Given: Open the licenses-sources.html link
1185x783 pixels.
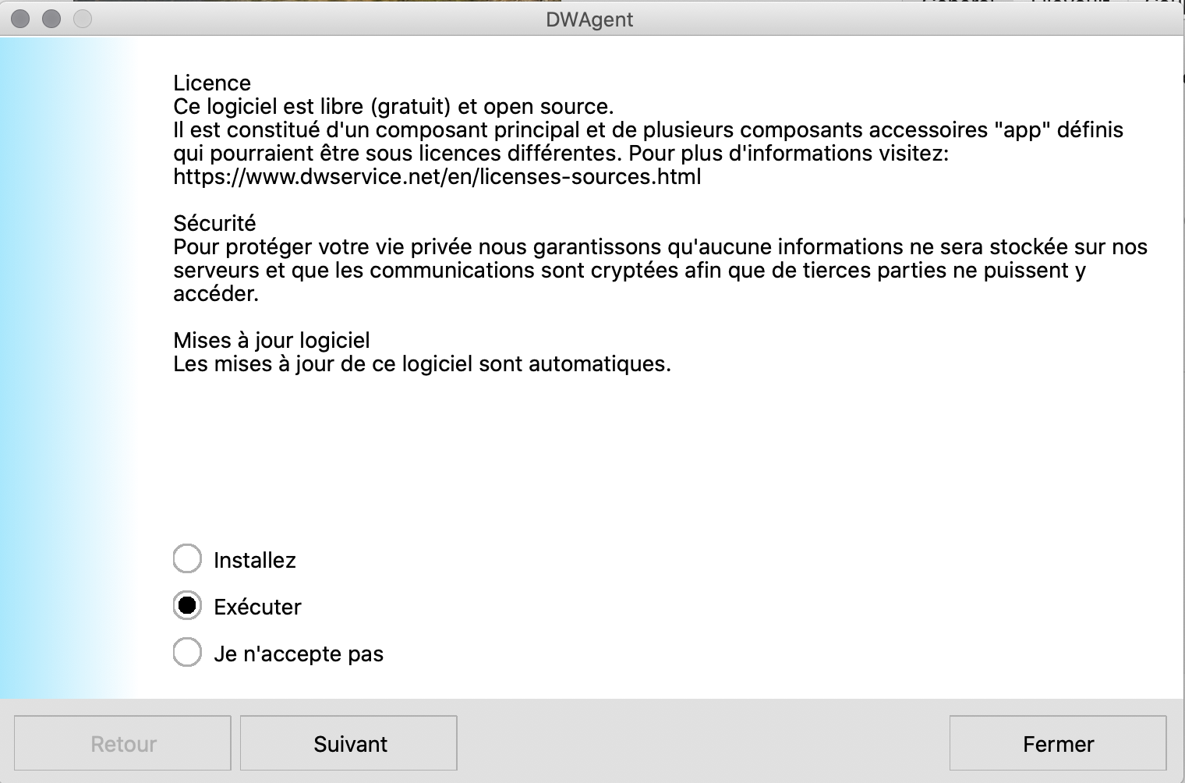Looking at the screenshot, I should [437, 177].
